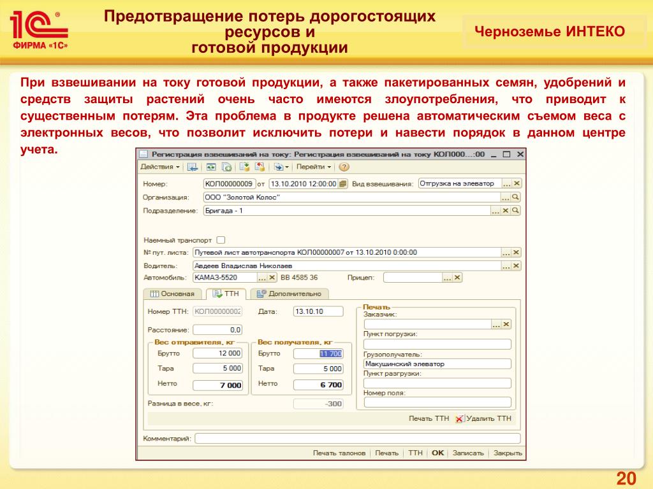Open the Подразделение magnifier icon
Viewport: 653px width, 489px height.
(515, 211)
